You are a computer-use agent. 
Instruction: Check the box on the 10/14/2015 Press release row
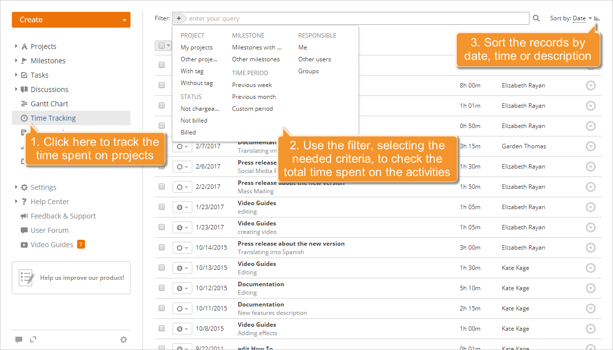tap(162, 247)
